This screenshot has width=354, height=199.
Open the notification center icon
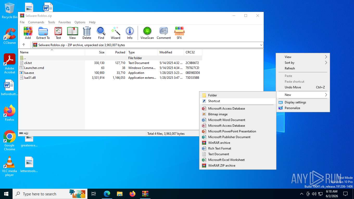(x=345, y=194)
